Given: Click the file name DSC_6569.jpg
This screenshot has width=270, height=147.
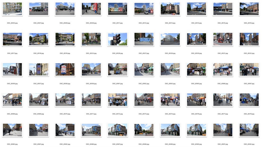Looking at the screenshot, I should tap(38, 114).
